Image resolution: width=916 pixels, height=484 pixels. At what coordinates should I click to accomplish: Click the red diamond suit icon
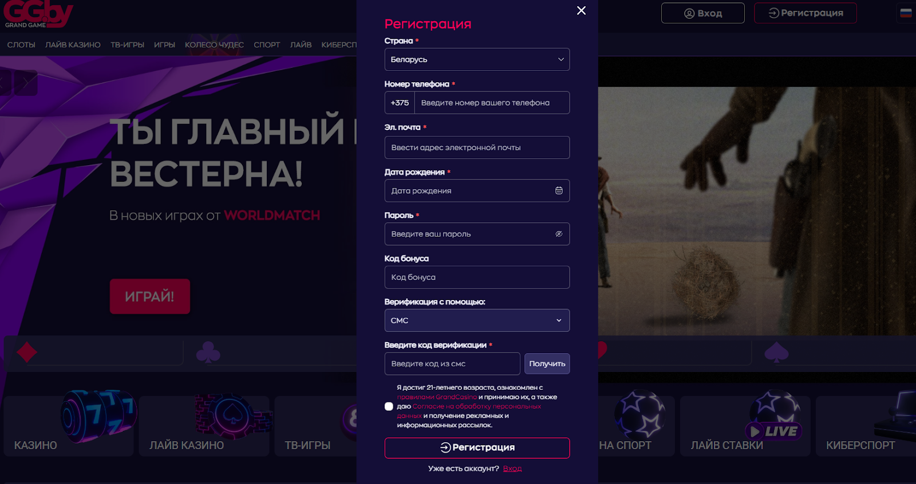coord(27,352)
